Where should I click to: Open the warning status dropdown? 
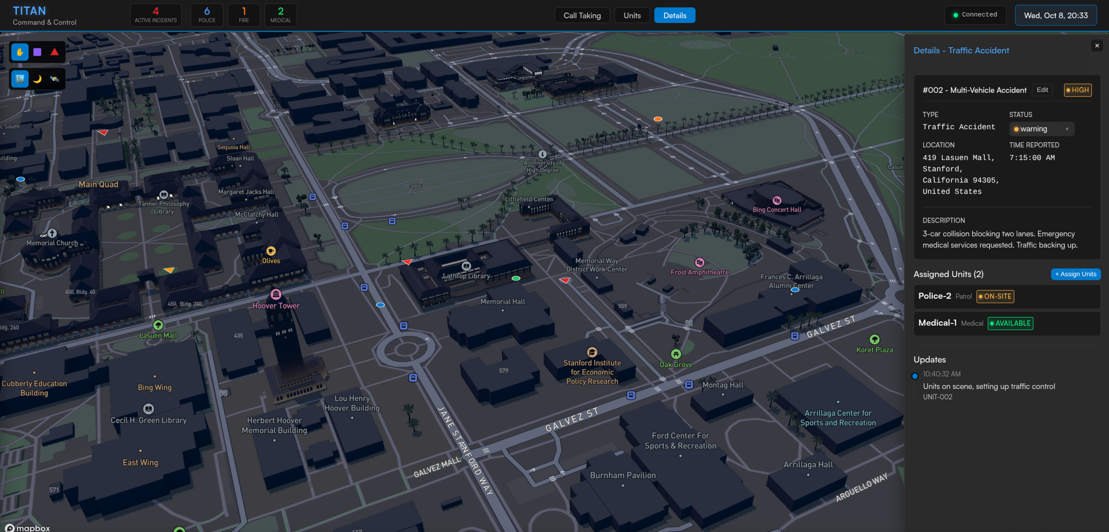pos(1041,129)
